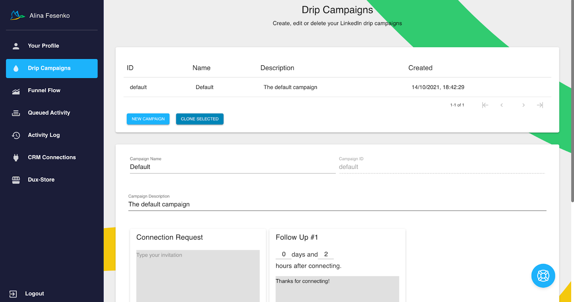Click the 'Connection Request' card title
Screen dimensions: 574x302
pos(169,237)
